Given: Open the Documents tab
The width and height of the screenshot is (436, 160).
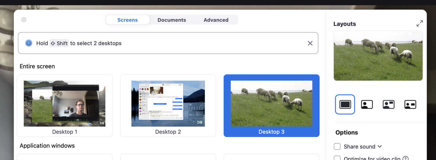Looking at the screenshot, I should click(x=172, y=20).
